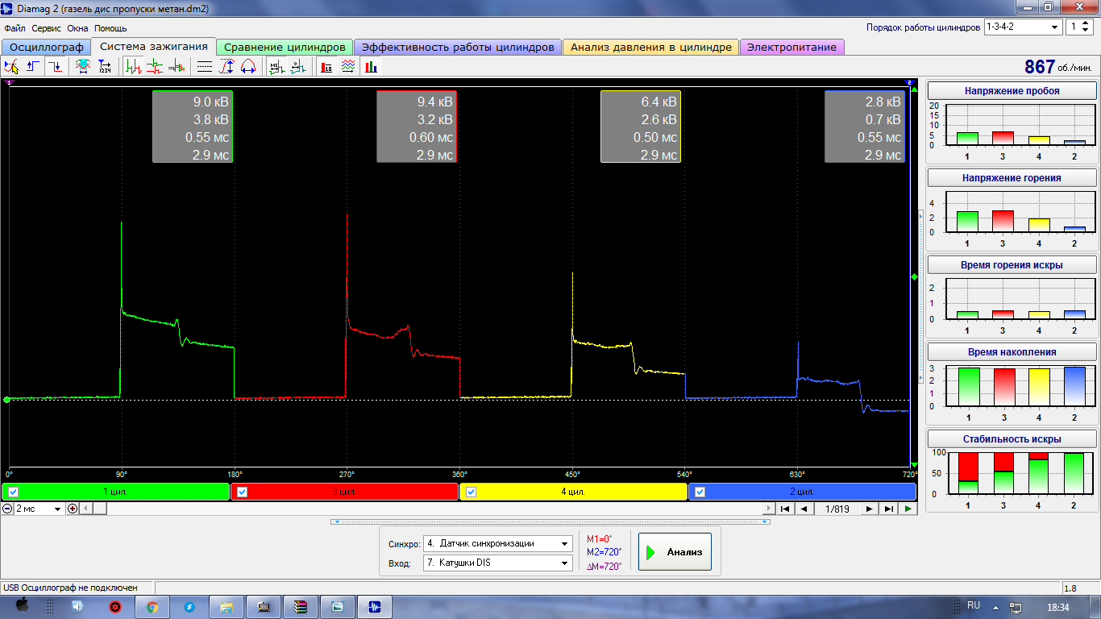Image resolution: width=1101 pixels, height=619 pixels.
Task: Switch to the Сравнение цилиндров tab
Action: tap(285, 48)
